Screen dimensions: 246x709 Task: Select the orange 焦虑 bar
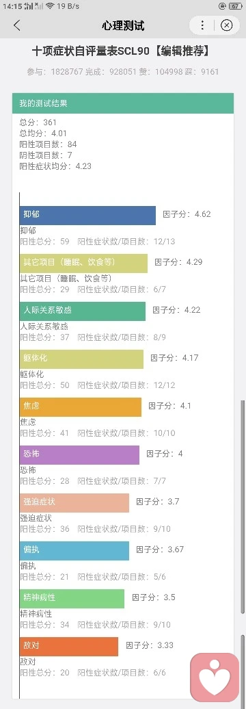81,407
